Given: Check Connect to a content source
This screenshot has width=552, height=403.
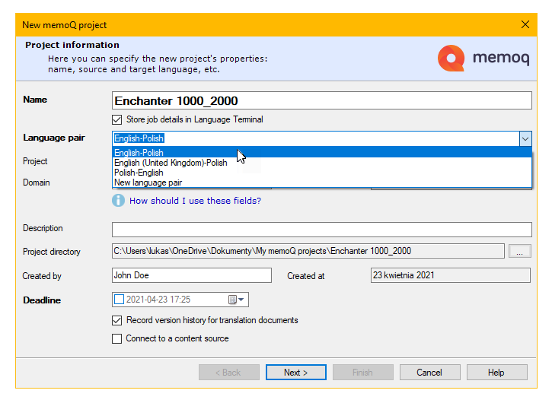Looking at the screenshot, I should 117,338.
